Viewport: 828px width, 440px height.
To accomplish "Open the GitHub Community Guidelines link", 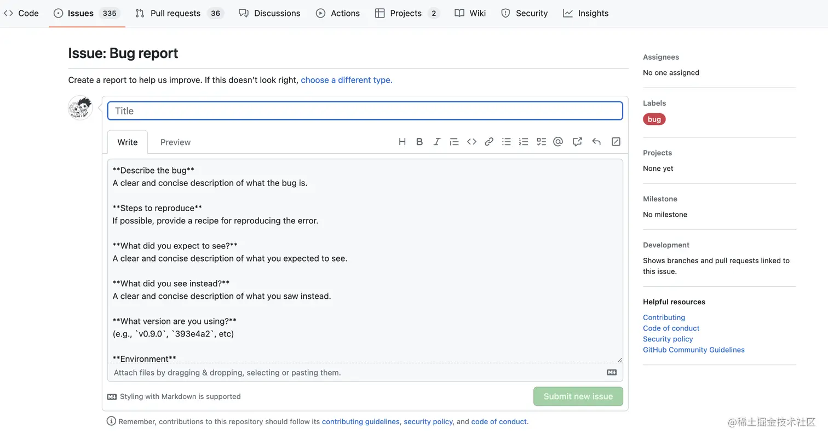I will [694, 350].
